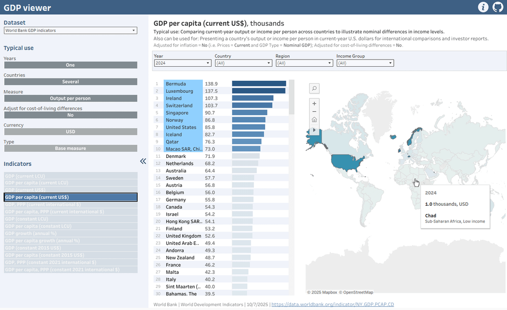Open the GitHub icon link
The image size is (507, 310).
[498, 7]
